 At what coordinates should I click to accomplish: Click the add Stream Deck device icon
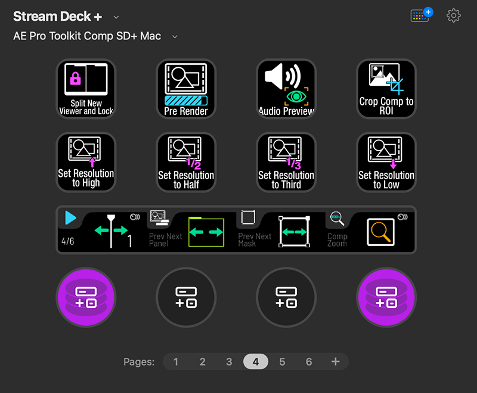420,15
